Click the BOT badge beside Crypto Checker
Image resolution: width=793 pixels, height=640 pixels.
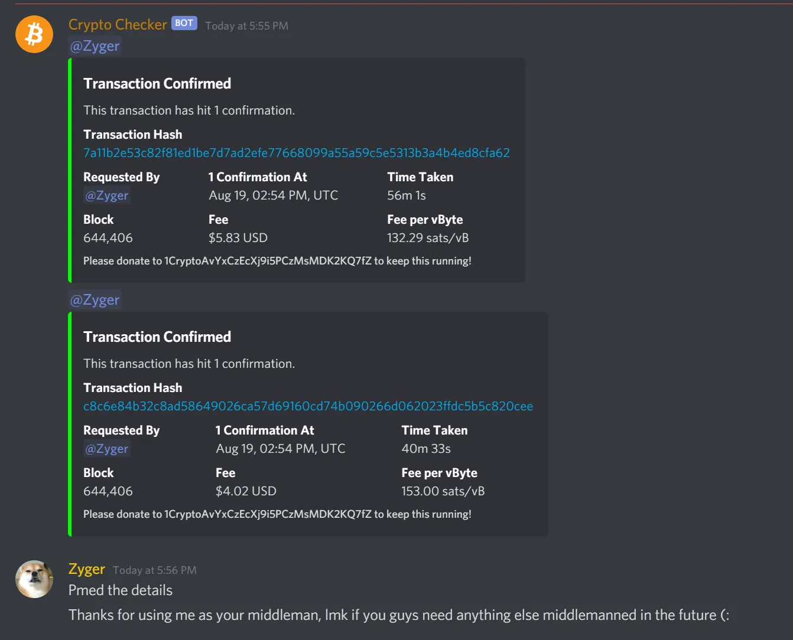[x=184, y=23]
